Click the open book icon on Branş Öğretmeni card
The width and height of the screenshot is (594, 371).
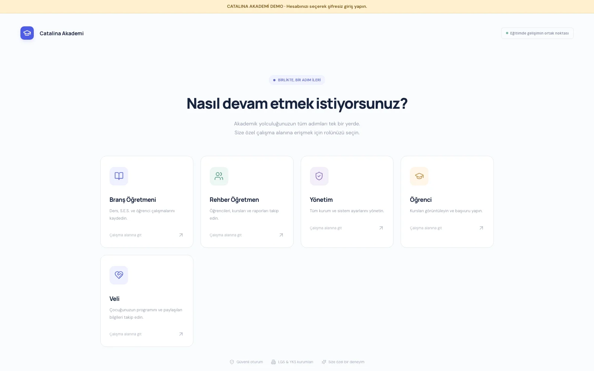[x=119, y=176]
